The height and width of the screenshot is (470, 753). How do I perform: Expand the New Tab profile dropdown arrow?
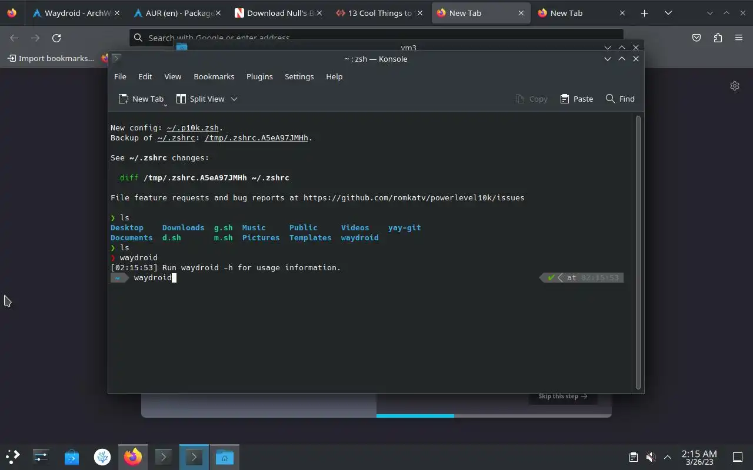point(165,105)
